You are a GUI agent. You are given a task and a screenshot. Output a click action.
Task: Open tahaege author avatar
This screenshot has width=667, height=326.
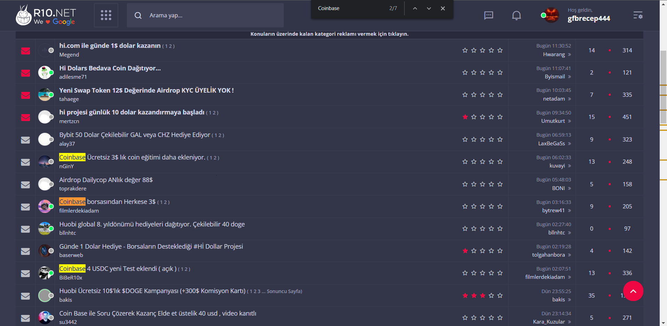click(x=45, y=95)
